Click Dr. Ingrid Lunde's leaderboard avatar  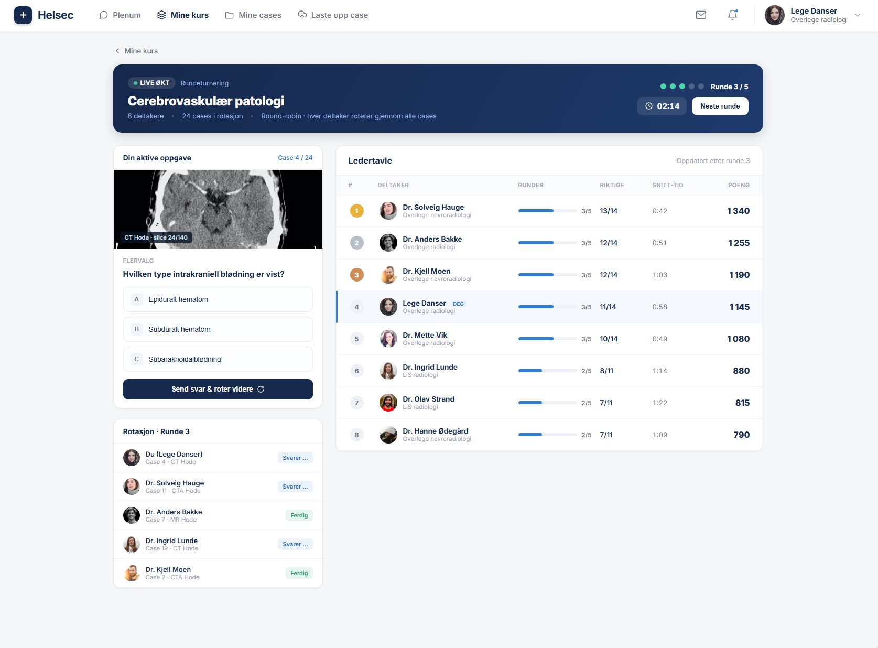tap(388, 371)
